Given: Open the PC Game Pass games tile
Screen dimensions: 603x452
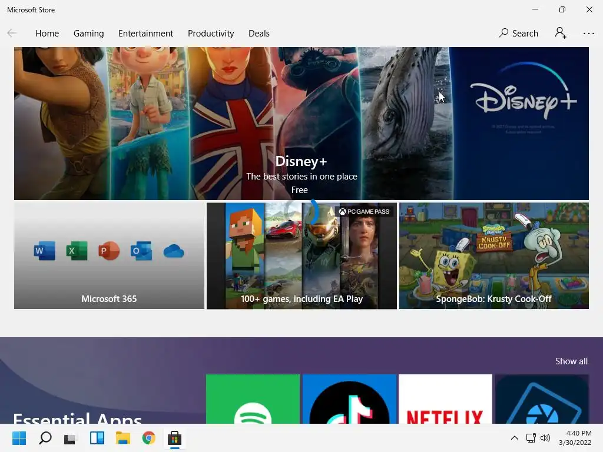Looking at the screenshot, I should tap(301, 255).
